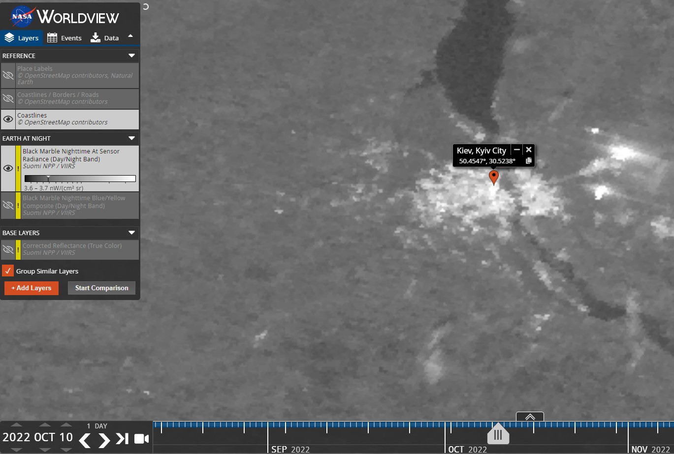Select Black Marble Nighttime At Sensor Radiance title
Image resolution: width=674 pixels, height=454 pixels.
[71, 155]
